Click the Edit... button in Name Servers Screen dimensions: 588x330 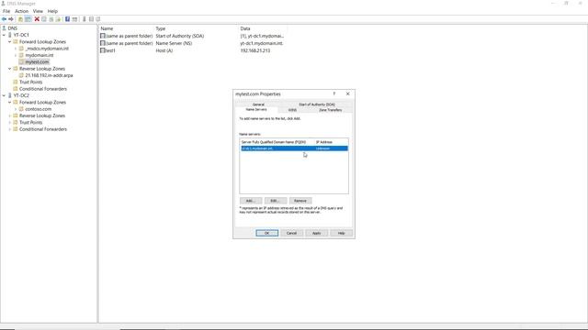click(x=276, y=201)
